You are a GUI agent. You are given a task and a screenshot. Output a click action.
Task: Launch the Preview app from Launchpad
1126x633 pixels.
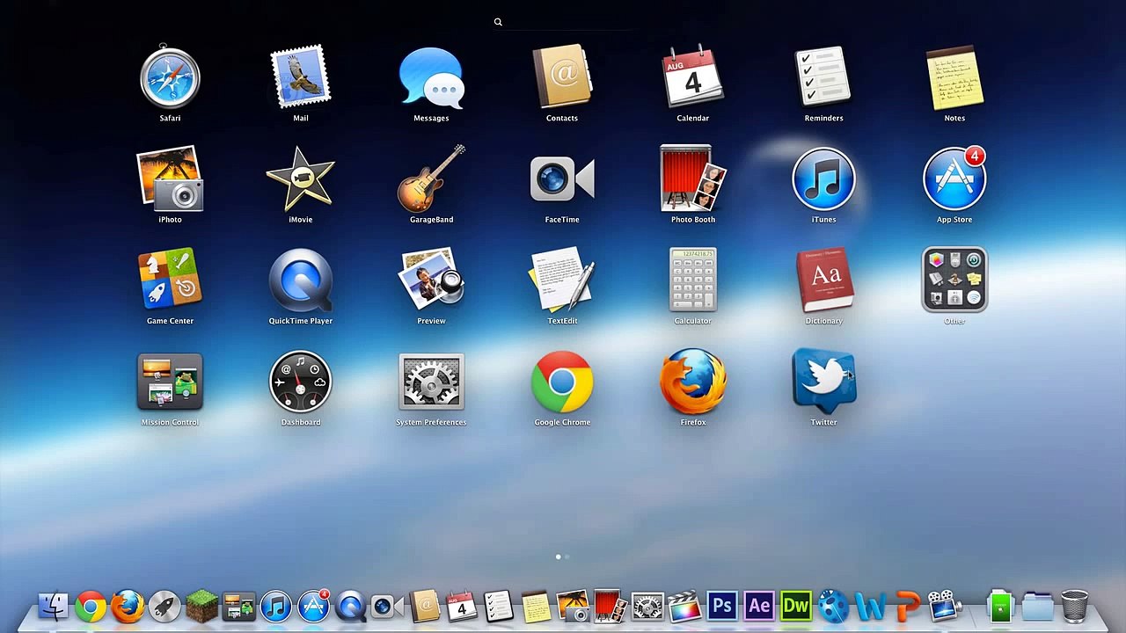(x=431, y=280)
